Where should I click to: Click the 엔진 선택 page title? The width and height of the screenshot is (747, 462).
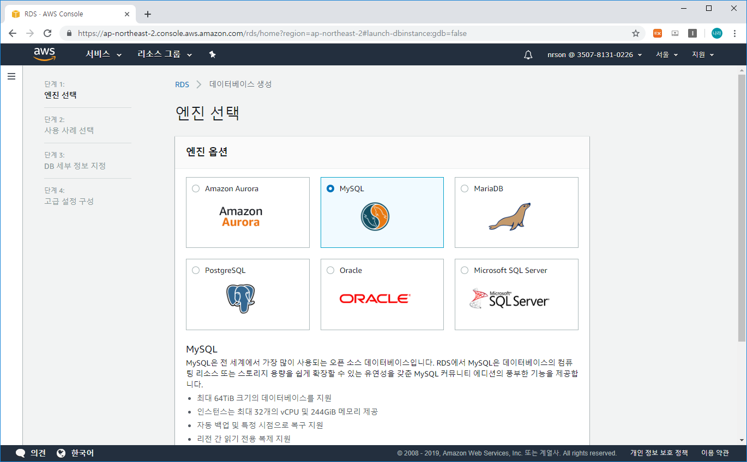pos(207,113)
